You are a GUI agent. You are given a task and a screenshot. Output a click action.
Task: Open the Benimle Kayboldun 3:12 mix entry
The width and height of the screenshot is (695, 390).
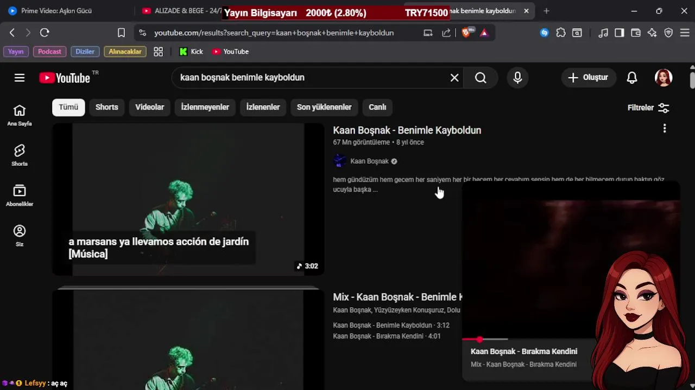(x=391, y=325)
